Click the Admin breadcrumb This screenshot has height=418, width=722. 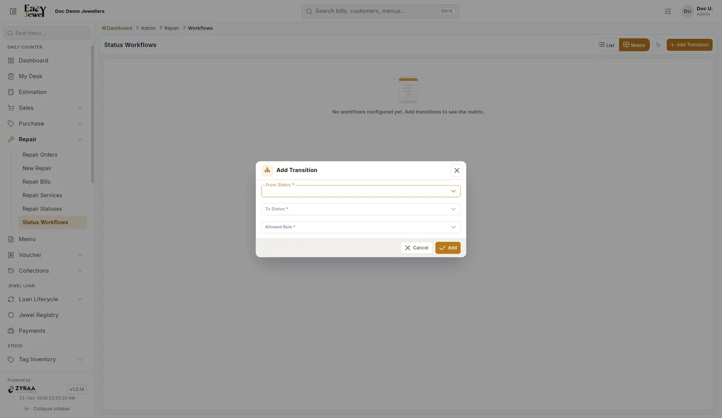(148, 28)
